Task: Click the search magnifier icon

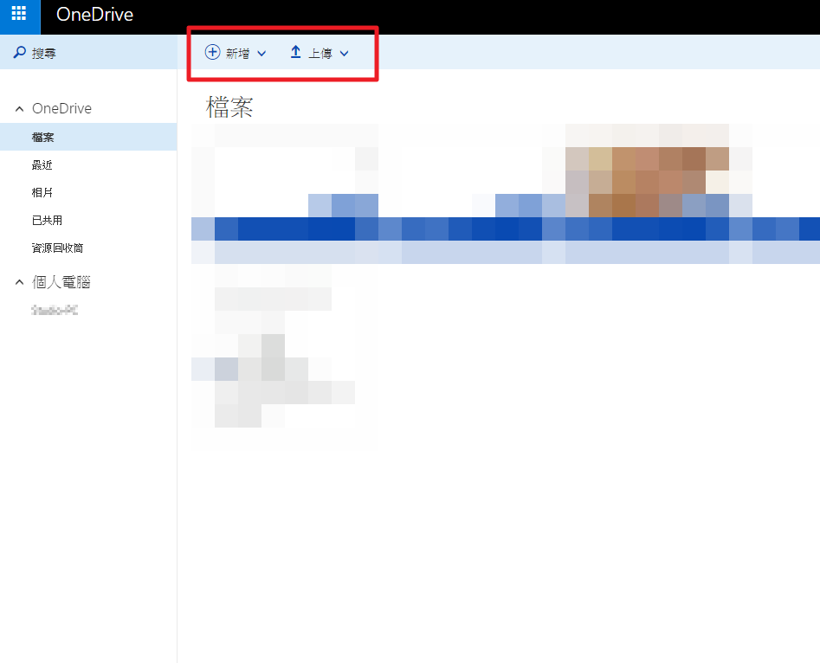Action: click(19, 52)
